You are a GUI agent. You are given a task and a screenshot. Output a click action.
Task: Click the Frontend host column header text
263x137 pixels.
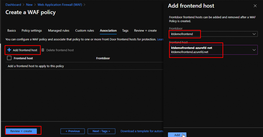point(23,58)
